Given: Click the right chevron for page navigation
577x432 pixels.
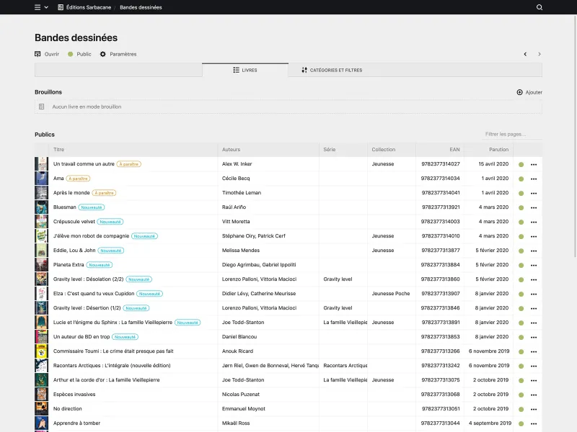Looking at the screenshot, I should pos(538,53).
